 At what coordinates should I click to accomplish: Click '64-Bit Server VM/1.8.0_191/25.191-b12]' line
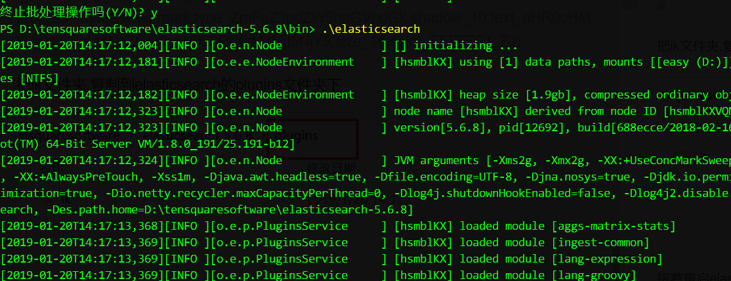click(x=171, y=144)
